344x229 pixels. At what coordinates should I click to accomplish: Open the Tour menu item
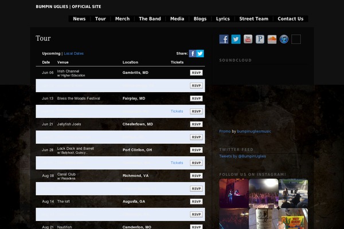point(100,19)
